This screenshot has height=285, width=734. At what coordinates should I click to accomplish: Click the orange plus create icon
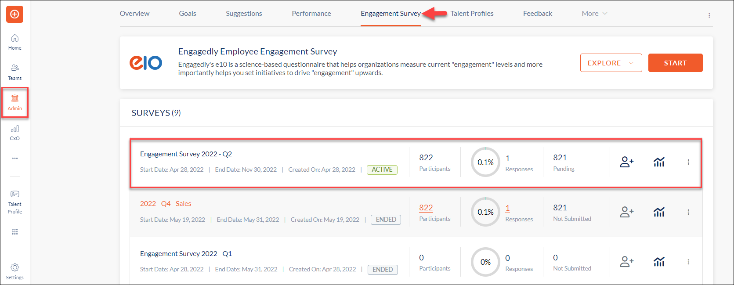tap(14, 14)
